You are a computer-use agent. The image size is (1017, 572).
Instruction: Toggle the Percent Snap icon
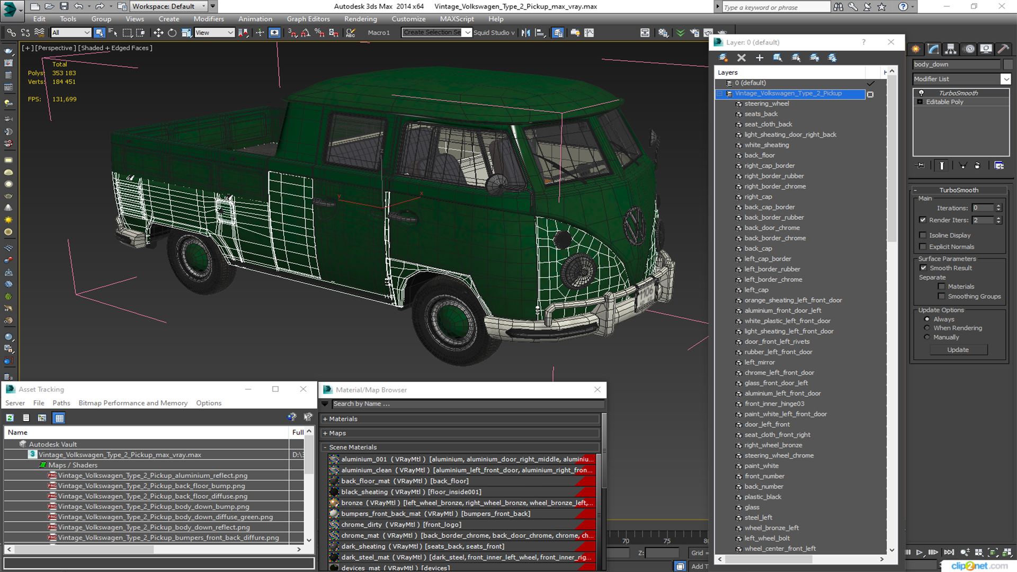[x=319, y=33]
